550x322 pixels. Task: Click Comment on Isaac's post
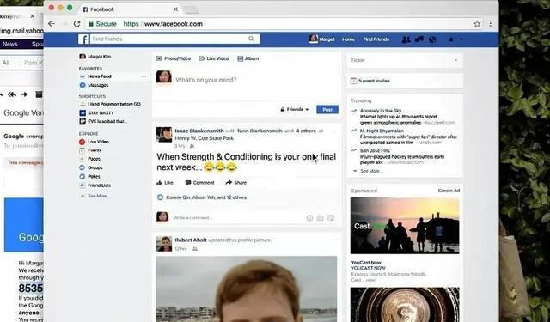click(x=199, y=183)
